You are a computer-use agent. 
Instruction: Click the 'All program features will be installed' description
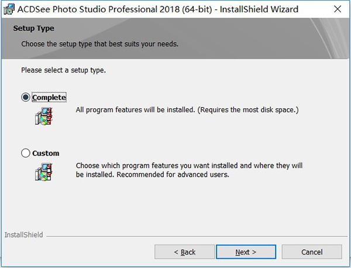tap(187, 109)
